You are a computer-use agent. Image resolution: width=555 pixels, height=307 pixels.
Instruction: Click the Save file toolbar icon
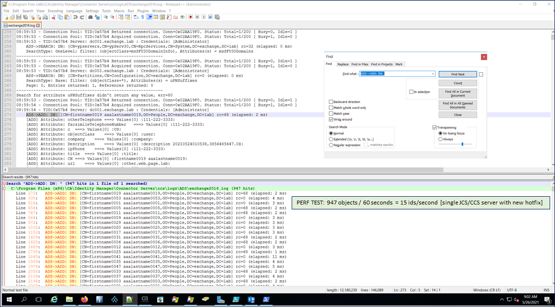click(x=19, y=17)
